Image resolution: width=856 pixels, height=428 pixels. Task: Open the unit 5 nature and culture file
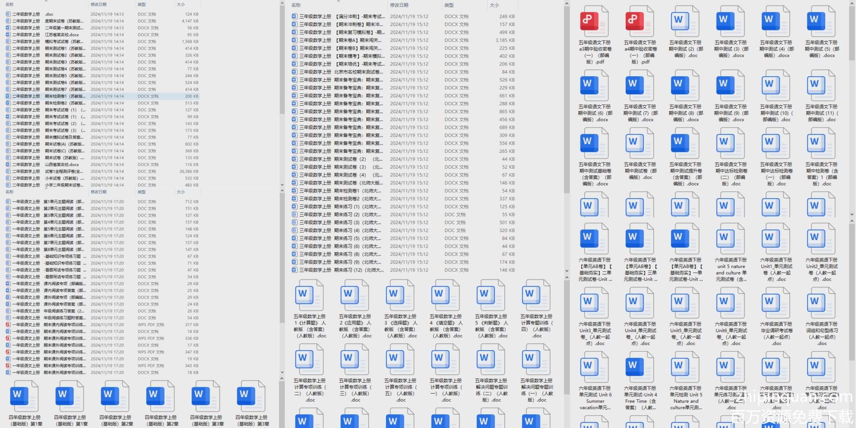click(730, 239)
